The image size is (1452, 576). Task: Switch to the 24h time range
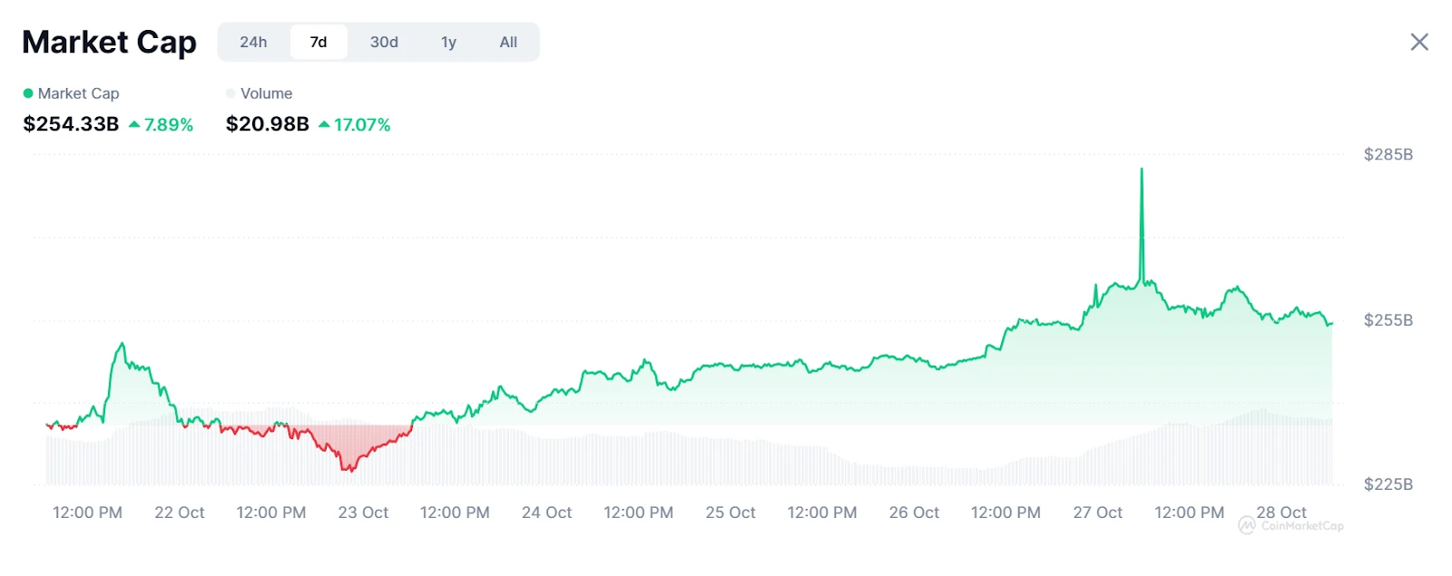(x=253, y=42)
